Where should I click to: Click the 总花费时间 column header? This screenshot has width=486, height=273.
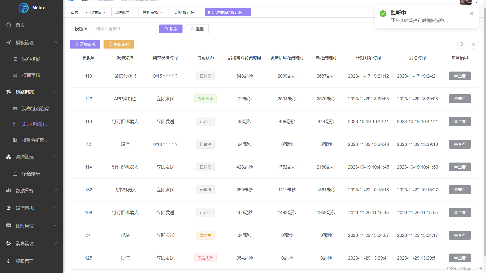326,58
